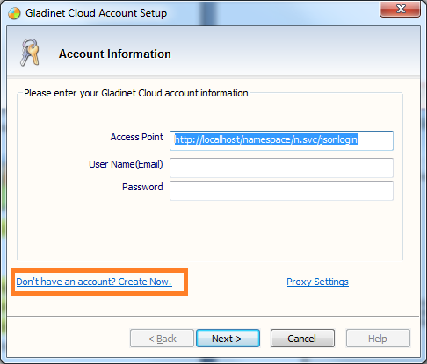
Task: Click the Gladinet Cloud Account Setup title text
Action: 96,13
